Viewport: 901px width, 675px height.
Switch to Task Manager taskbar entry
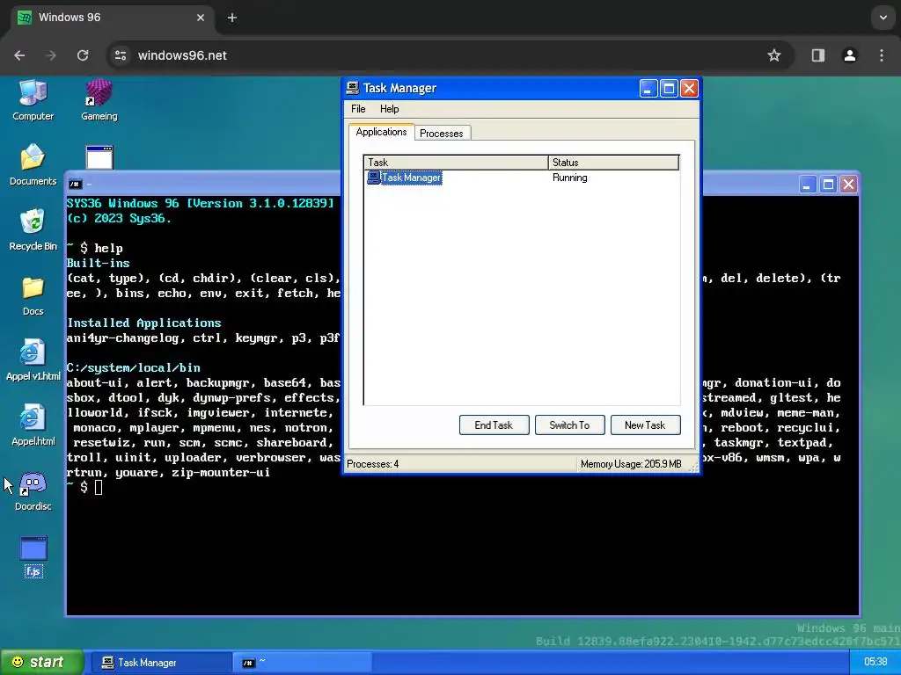[x=160, y=663]
